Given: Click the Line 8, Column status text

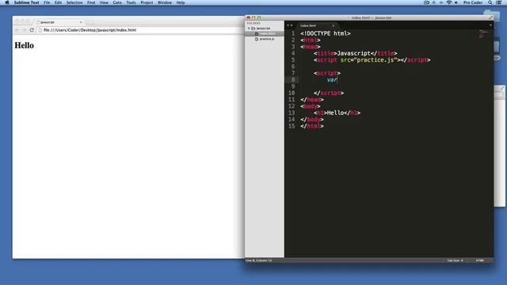Looking at the screenshot, I should (x=259, y=260).
